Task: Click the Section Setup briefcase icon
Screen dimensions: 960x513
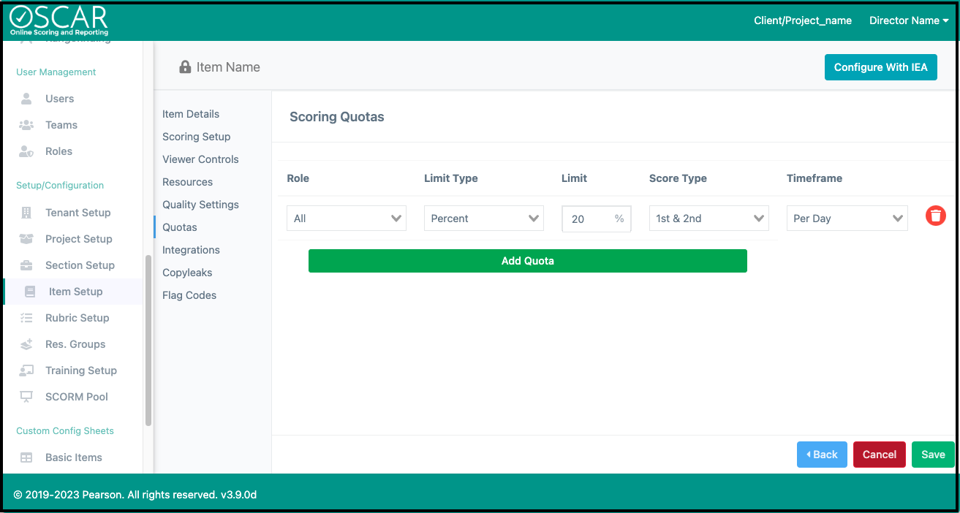Action: pyautogui.click(x=26, y=265)
